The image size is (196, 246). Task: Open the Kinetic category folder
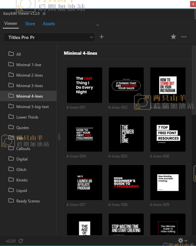(x=22, y=180)
